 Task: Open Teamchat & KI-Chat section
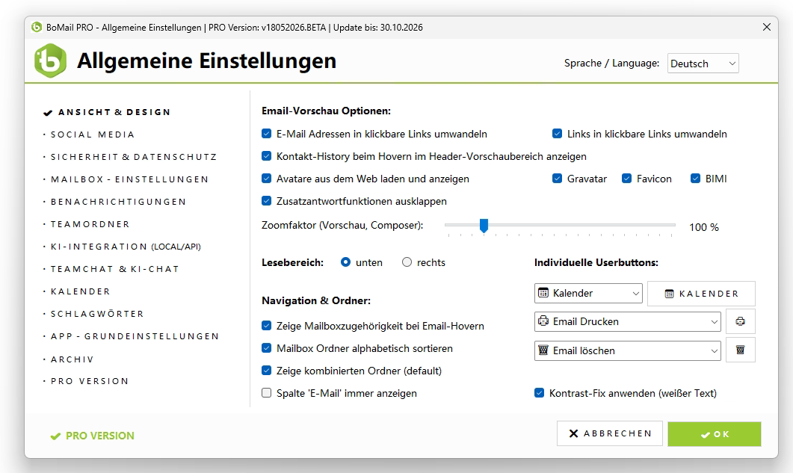coord(115,269)
